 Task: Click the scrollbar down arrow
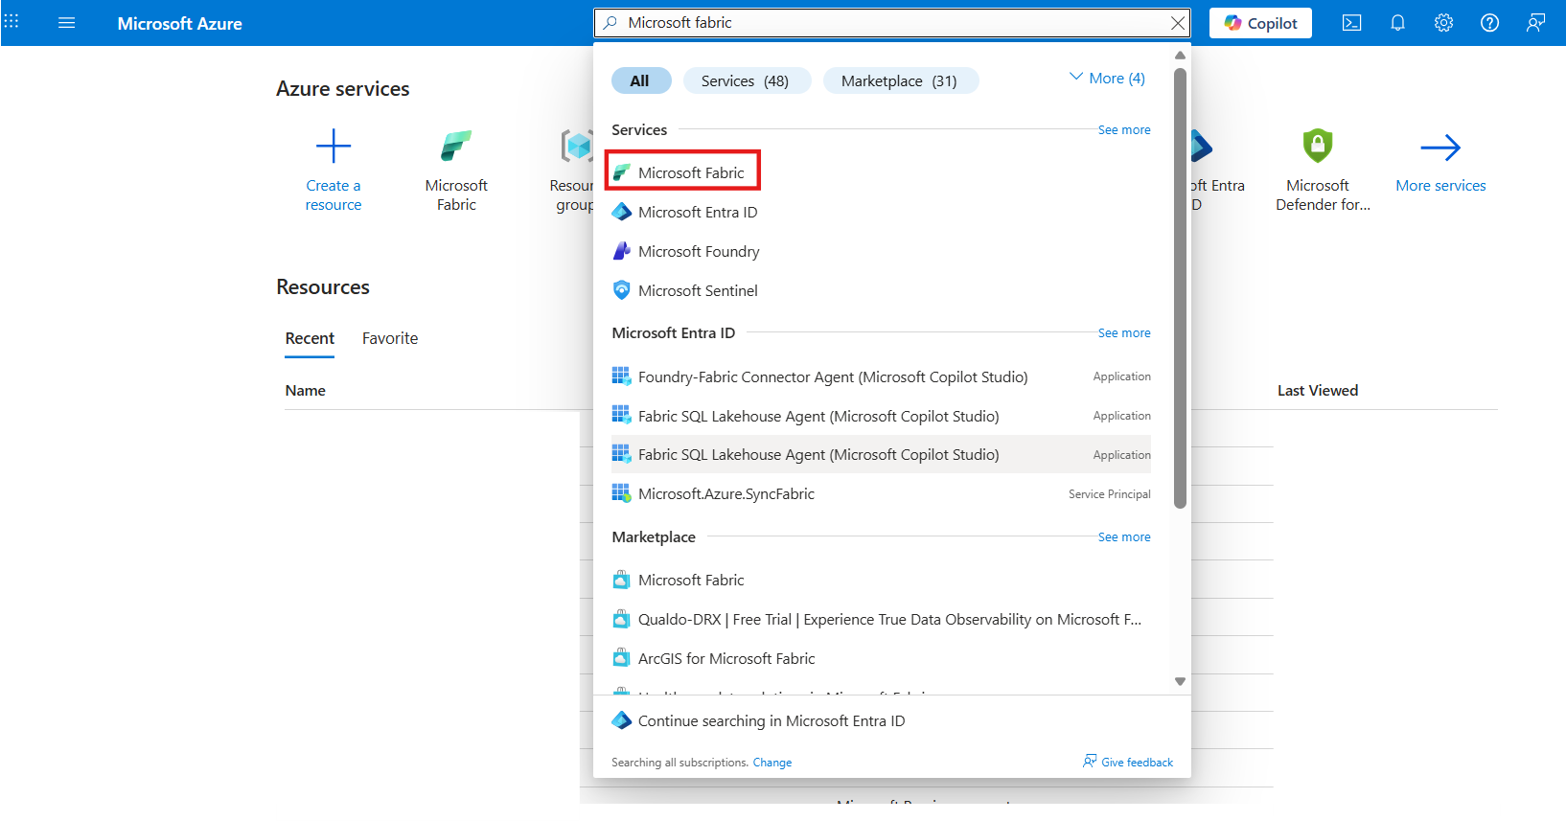[1180, 681]
